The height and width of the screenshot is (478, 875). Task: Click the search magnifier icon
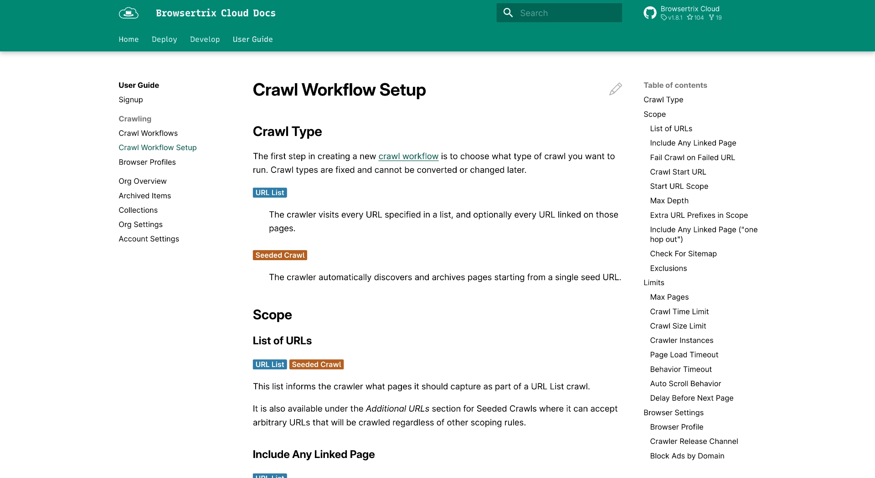pyautogui.click(x=508, y=13)
